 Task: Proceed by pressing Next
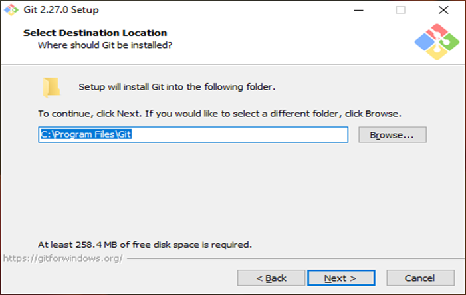click(340, 278)
